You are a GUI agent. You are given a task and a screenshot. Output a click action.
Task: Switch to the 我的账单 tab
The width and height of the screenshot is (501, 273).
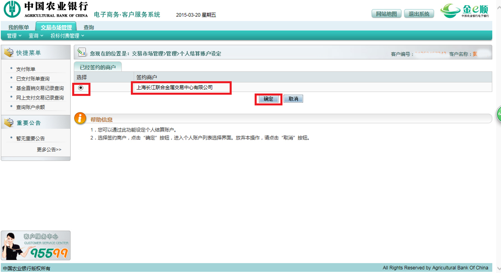click(x=19, y=27)
